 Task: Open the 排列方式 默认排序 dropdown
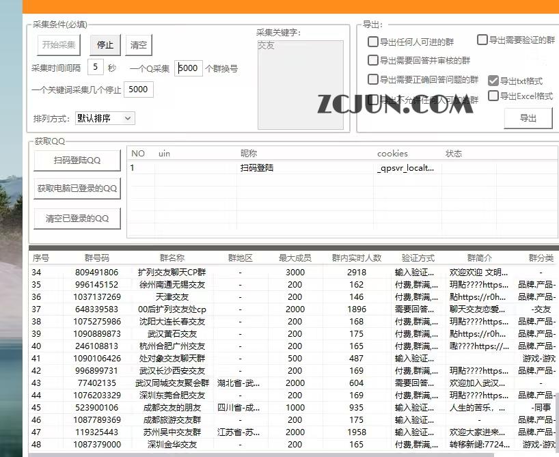tap(105, 118)
